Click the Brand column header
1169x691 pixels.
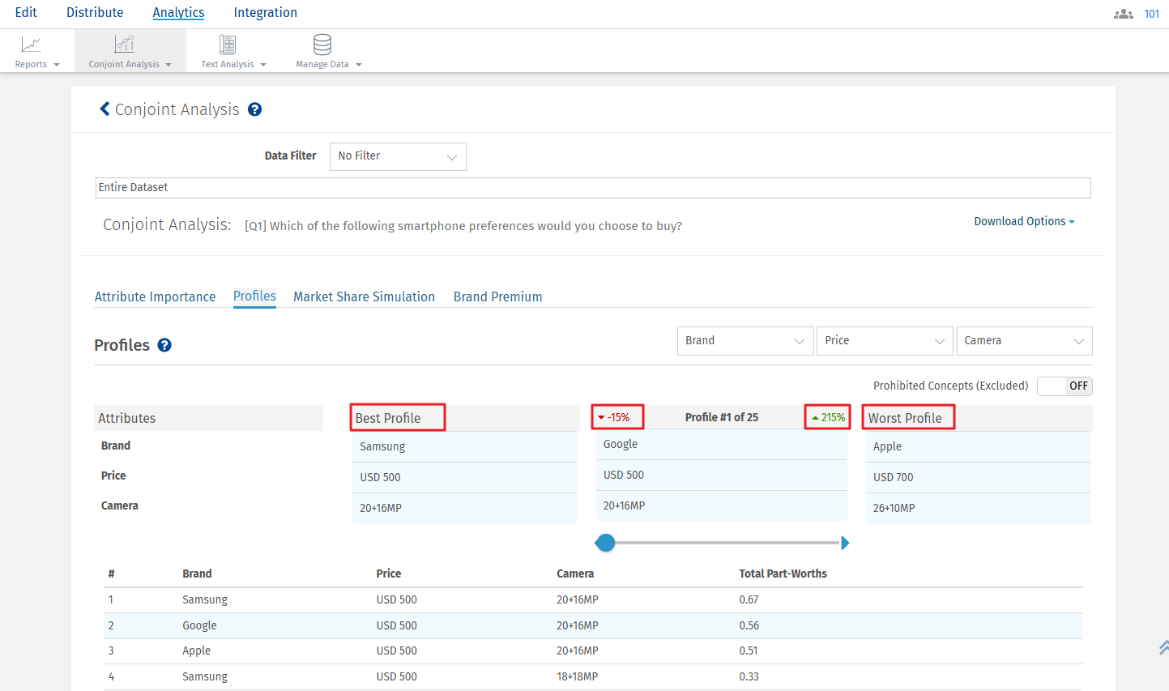[197, 574]
